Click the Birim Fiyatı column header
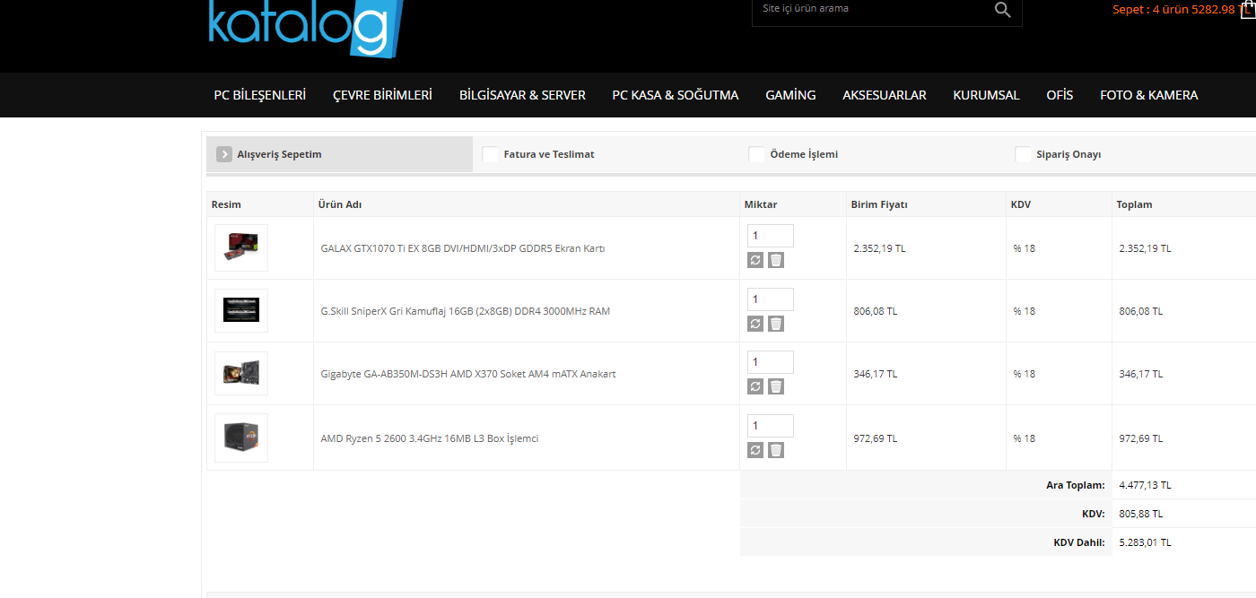Image resolution: width=1256 pixels, height=598 pixels. click(x=879, y=204)
